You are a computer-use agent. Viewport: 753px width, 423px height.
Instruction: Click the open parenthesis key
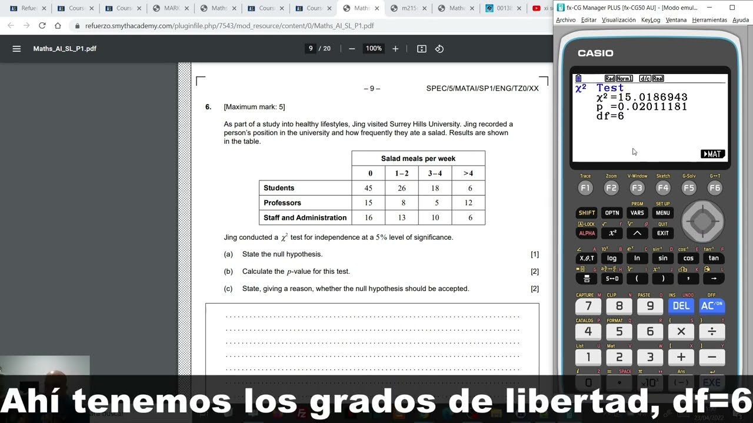[637, 278]
